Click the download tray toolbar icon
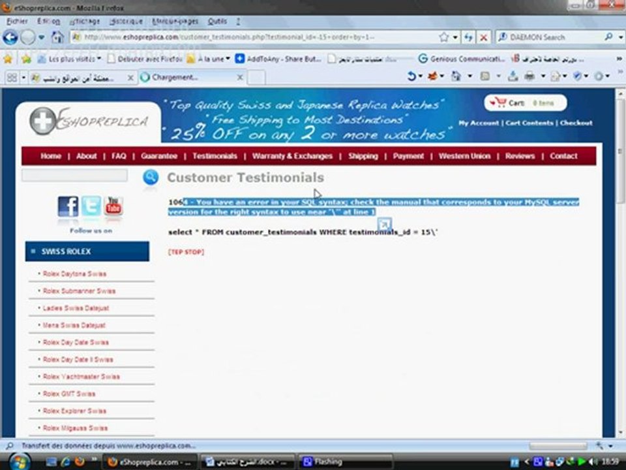 pos(513,76)
